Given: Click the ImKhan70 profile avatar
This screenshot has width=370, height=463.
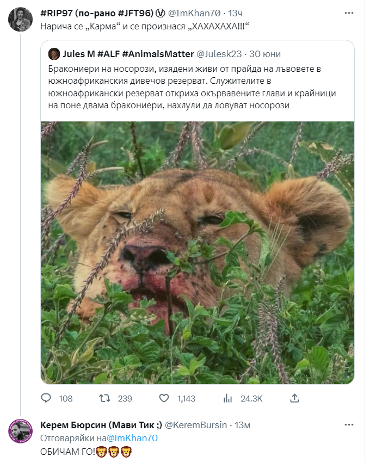Looking at the screenshot, I should point(20,20).
